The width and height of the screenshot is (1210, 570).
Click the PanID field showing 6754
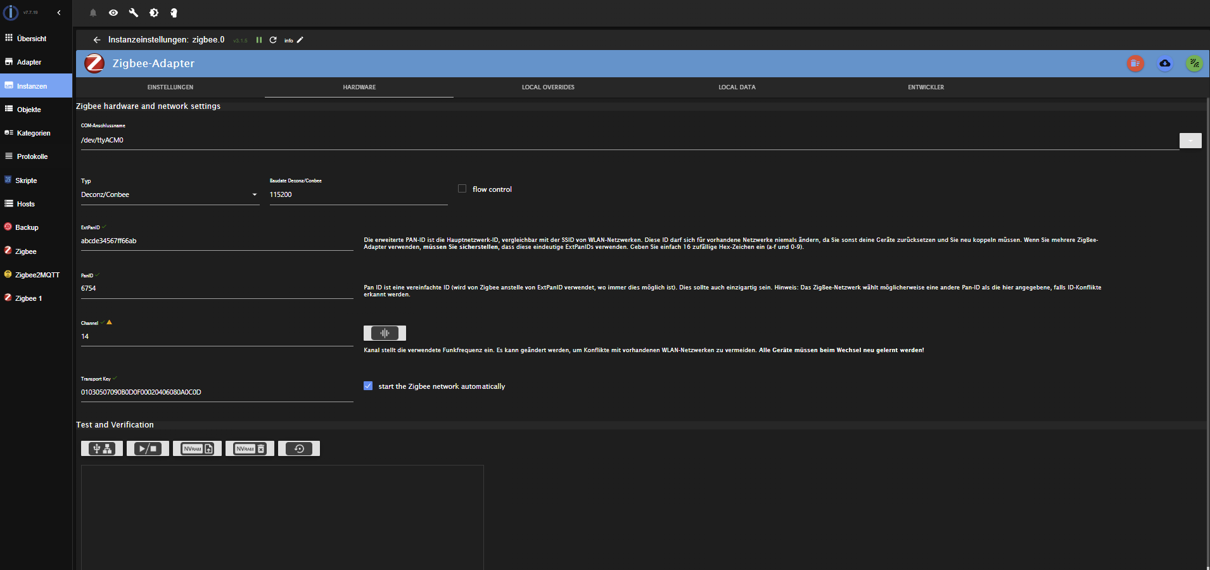pos(217,289)
